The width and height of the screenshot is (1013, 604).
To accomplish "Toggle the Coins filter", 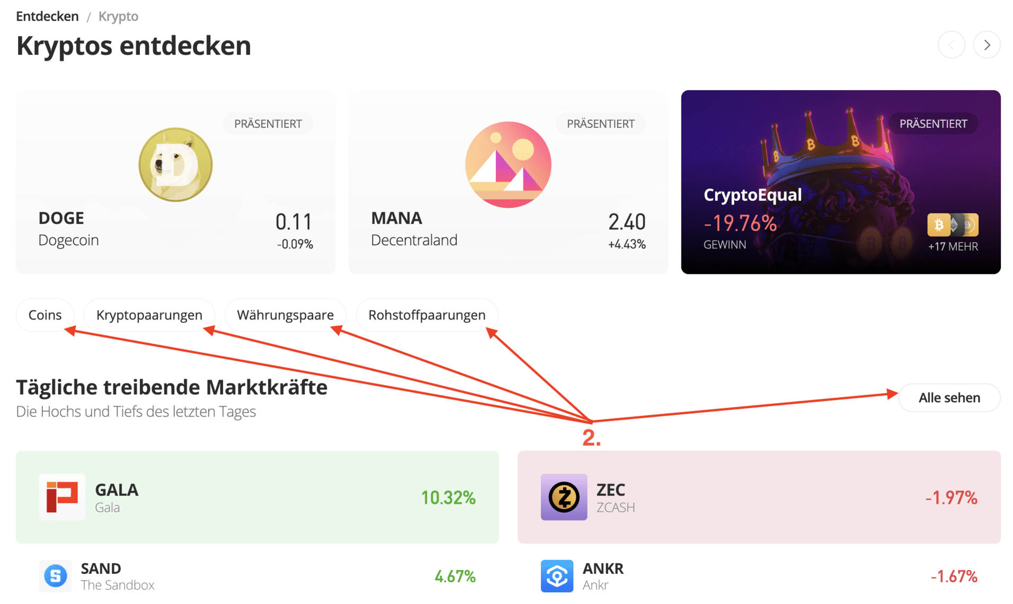I will pyautogui.click(x=45, y=315).
